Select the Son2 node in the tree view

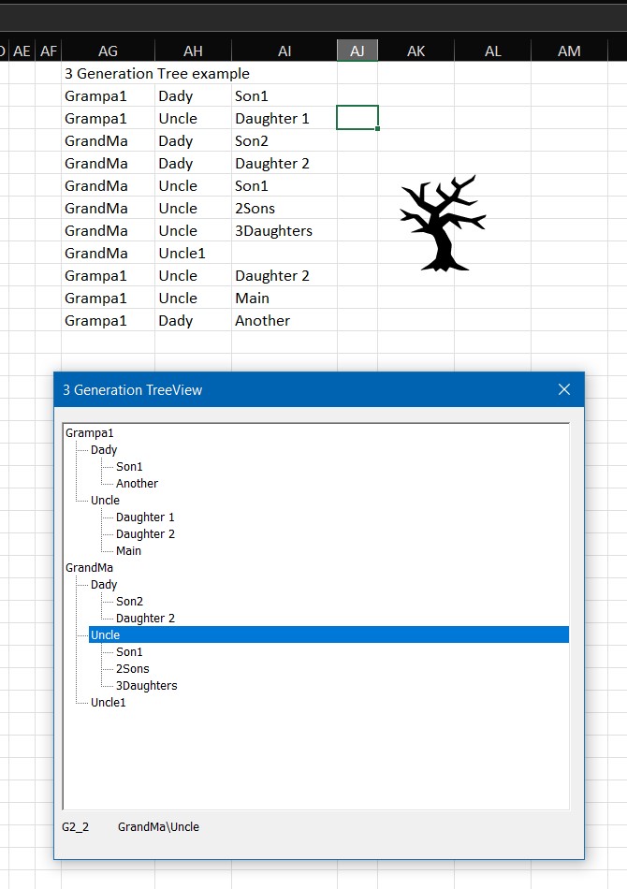click(x=129, y=602)
